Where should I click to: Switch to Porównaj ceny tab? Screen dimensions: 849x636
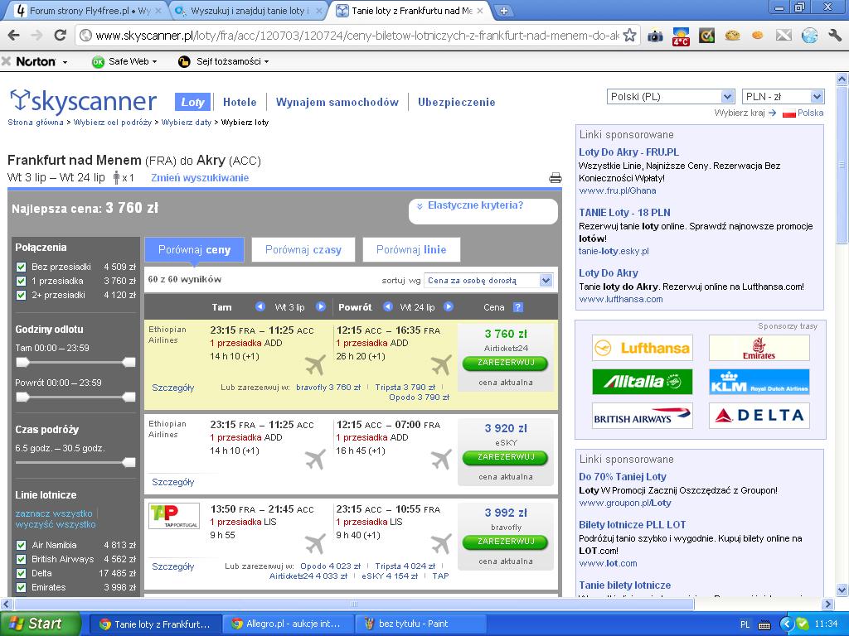pyautogui.click(x=194, y=250)
